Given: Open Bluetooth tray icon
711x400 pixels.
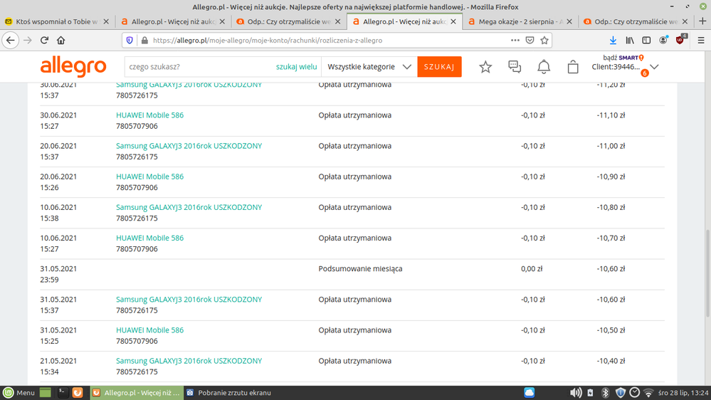Looking at the screenshot, I should 605,393.
